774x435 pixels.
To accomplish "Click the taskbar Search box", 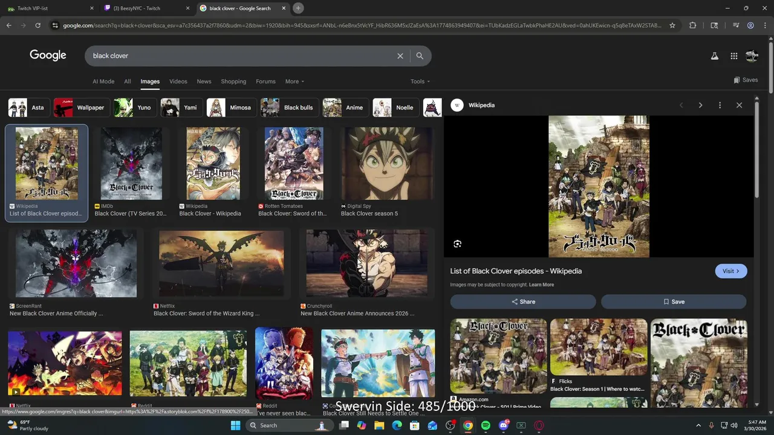I will [289, 425].
